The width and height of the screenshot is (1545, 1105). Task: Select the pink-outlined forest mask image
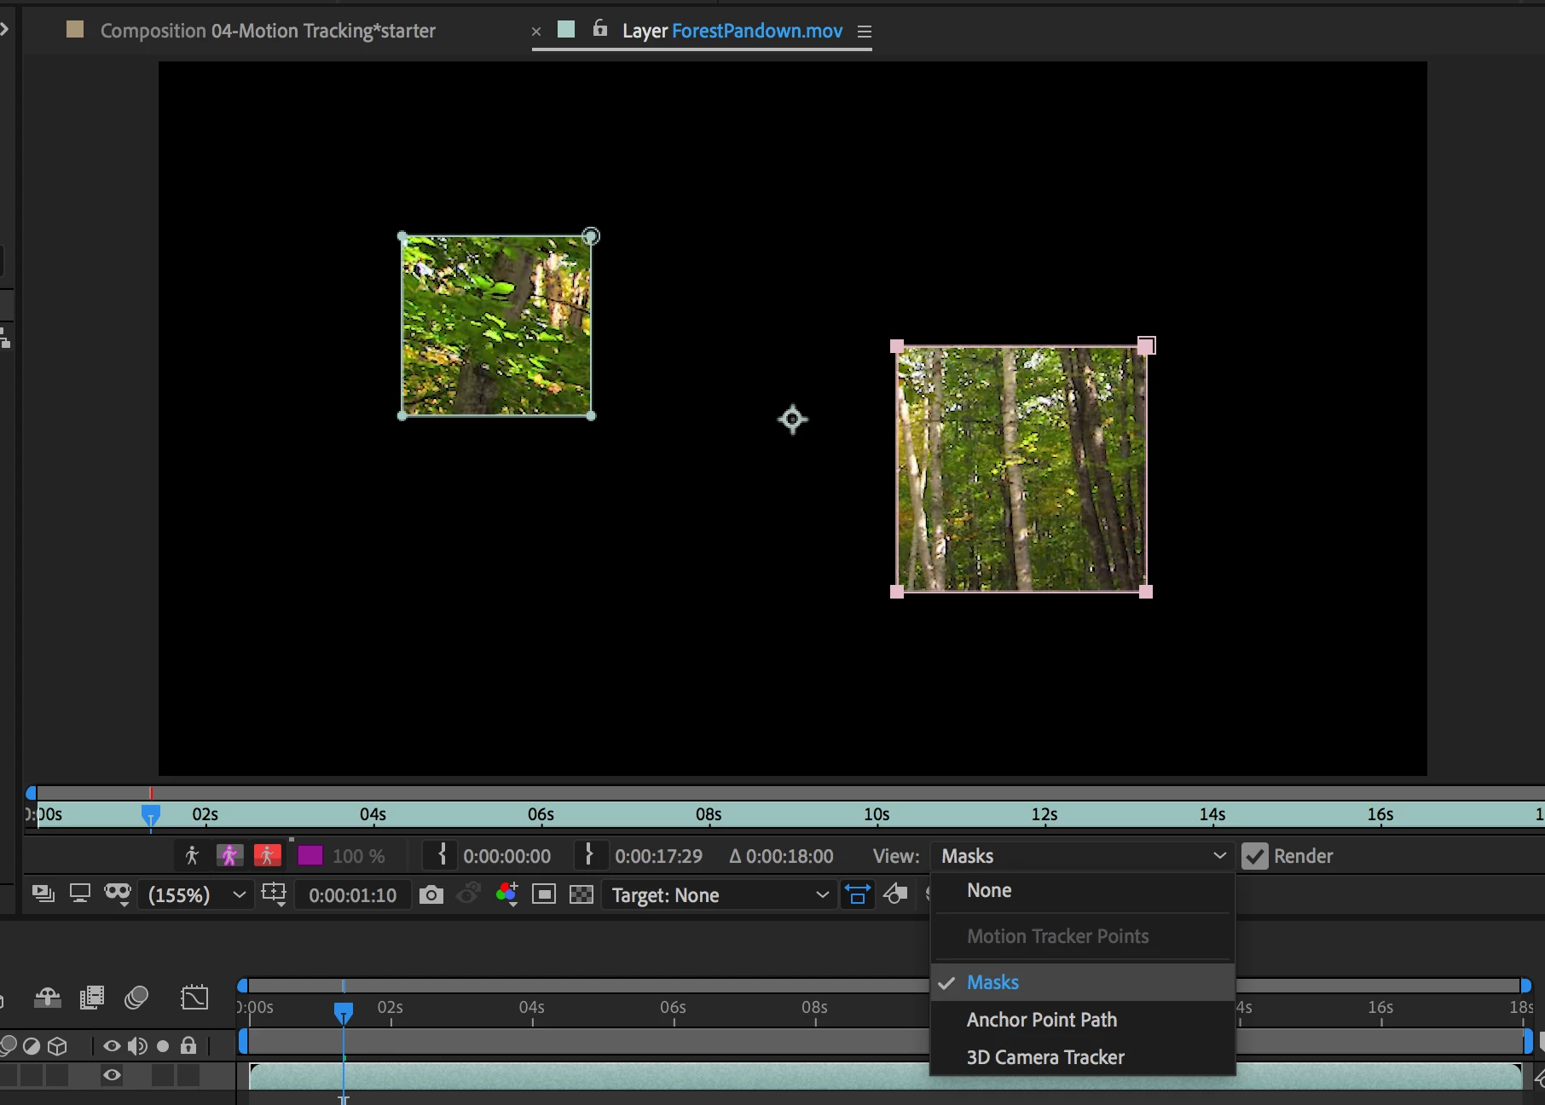click(1021, 468)
